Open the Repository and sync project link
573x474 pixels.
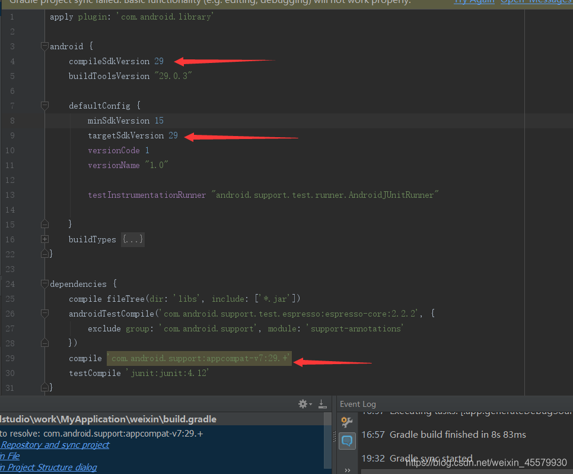[x=55, y=445]
